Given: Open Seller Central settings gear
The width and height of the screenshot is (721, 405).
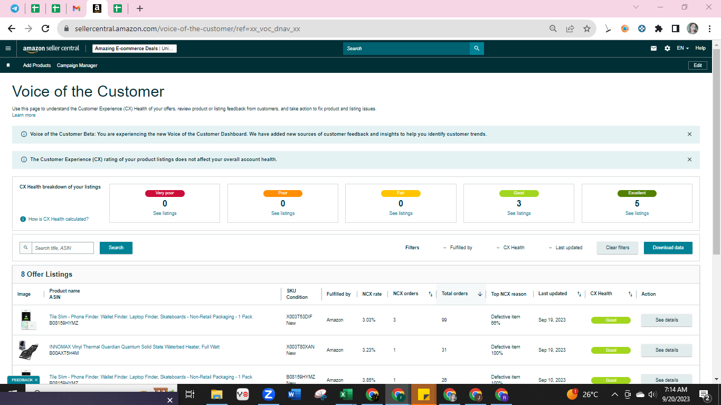Looking at the screenshot, I should pyautogui.click(x=667, y=48).
